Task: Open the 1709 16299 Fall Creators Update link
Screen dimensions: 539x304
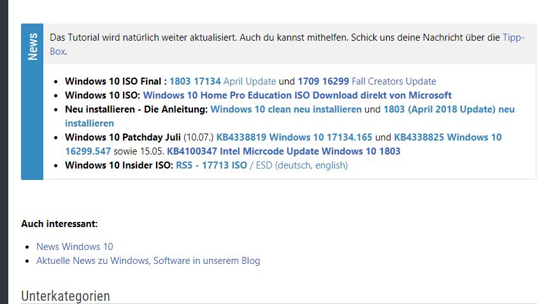Action: click(367, 81)
